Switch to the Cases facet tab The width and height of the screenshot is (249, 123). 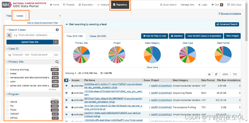20,16
